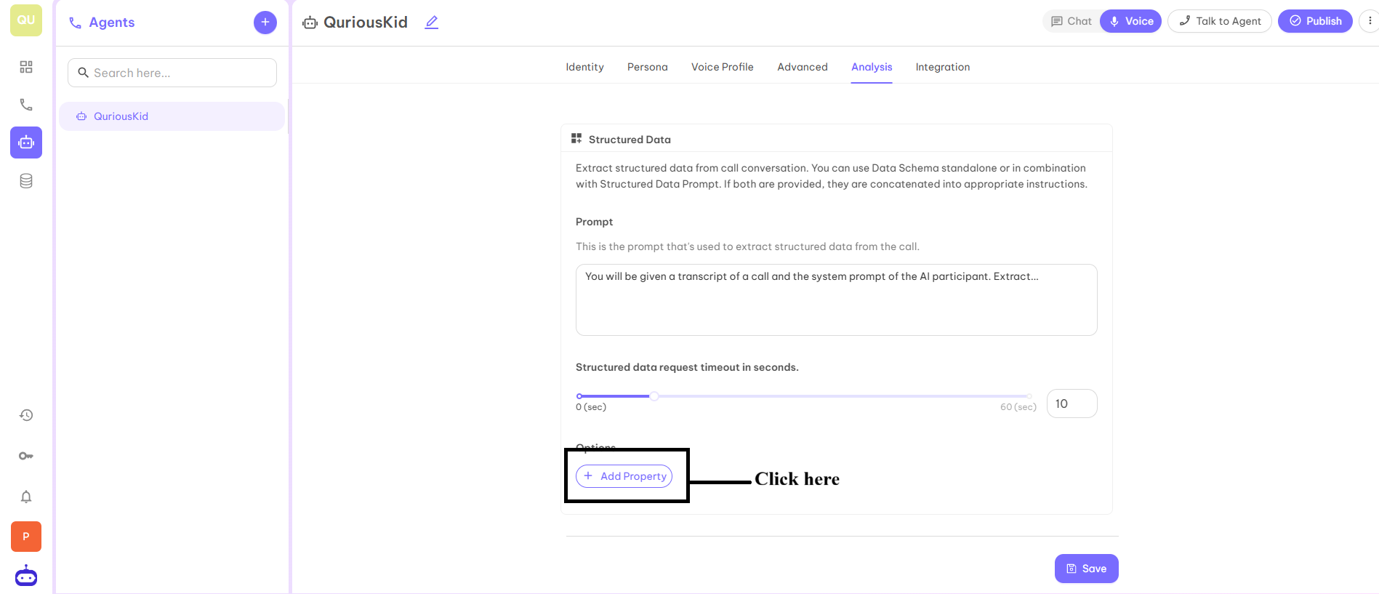Open the Integration tab
Viewport: 1379px width, 594px height.
tap(943, 67)
